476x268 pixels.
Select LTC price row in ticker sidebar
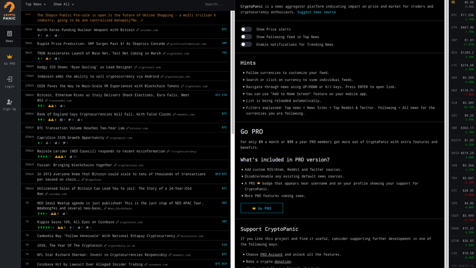pyautogui.click(x=462, y=67)
